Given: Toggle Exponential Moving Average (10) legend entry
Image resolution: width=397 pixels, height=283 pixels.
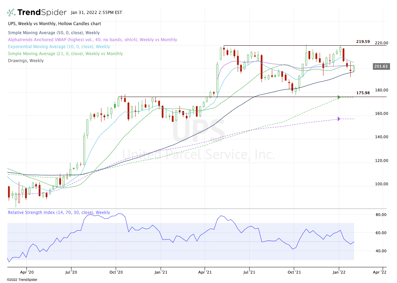Looking at the screenshot, I should (59, 47).
